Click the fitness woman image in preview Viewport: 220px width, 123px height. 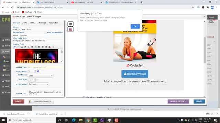[135, 48]
